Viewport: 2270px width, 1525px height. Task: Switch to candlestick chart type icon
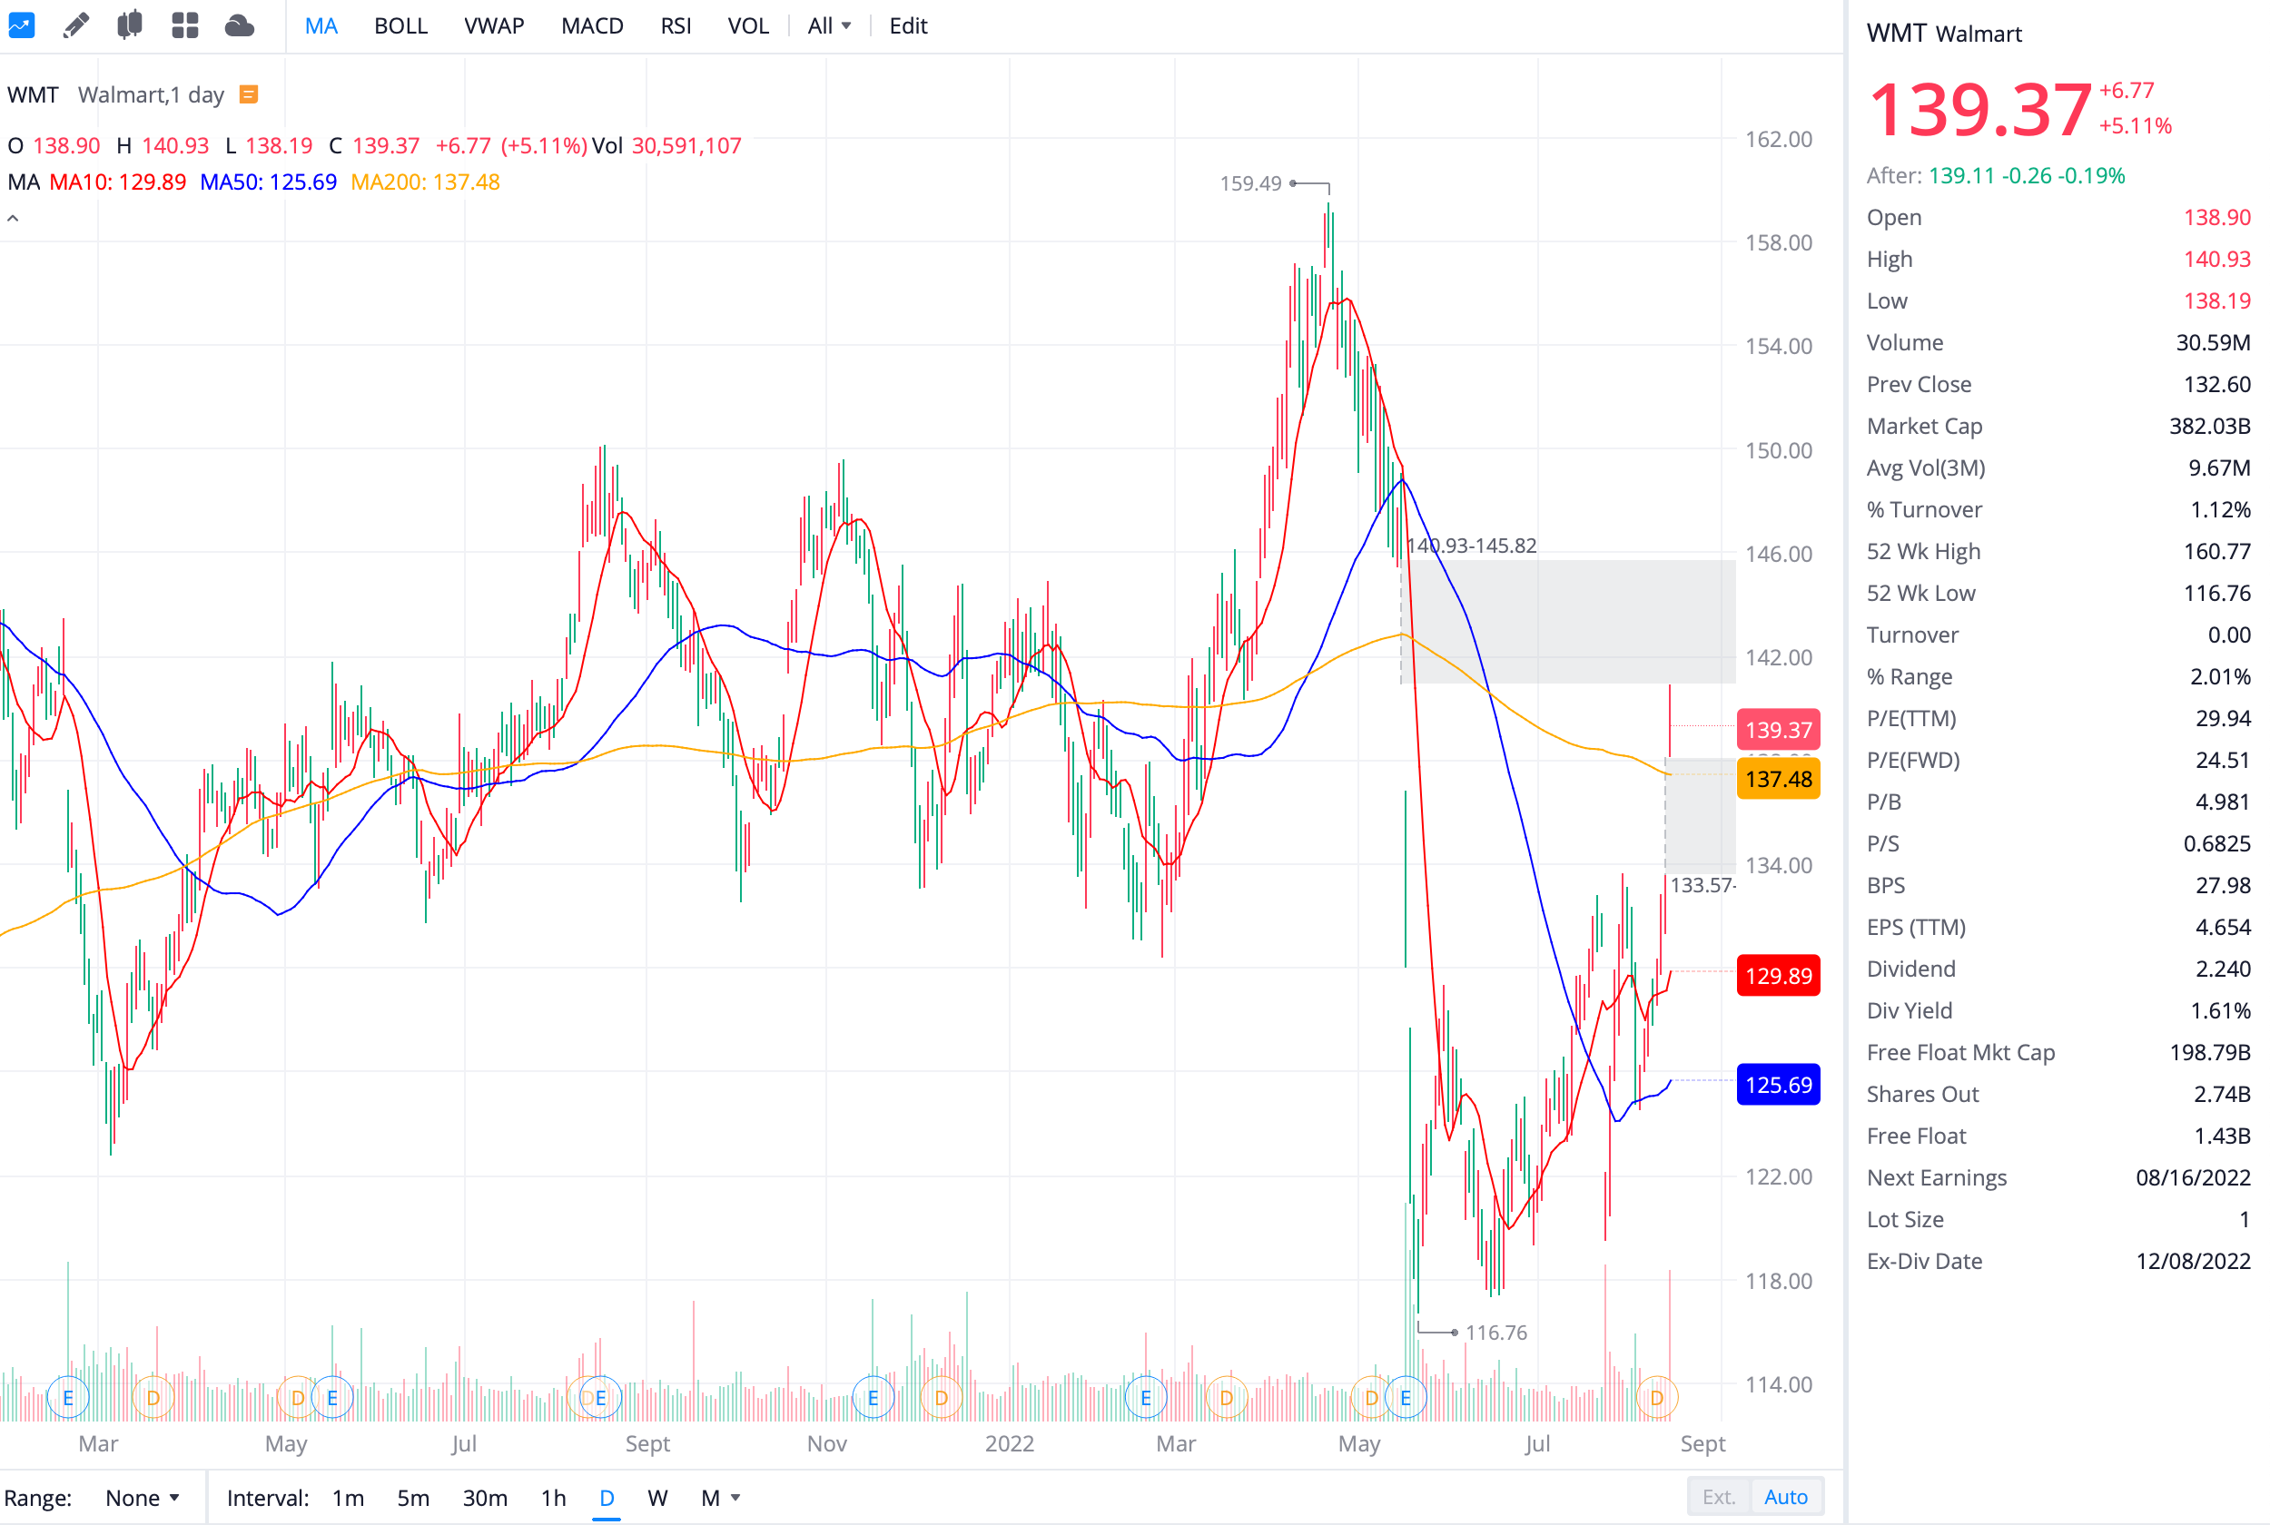click(129, 25)
